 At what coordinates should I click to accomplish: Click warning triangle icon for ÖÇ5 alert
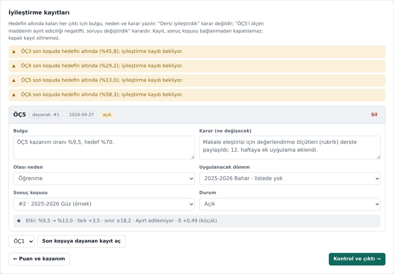tap(14, 80)
